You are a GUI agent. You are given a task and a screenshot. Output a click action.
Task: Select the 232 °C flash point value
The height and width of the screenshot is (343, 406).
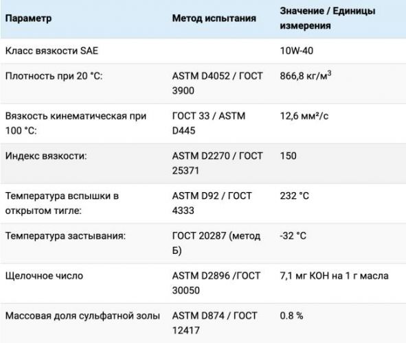[x=295, y=196]
